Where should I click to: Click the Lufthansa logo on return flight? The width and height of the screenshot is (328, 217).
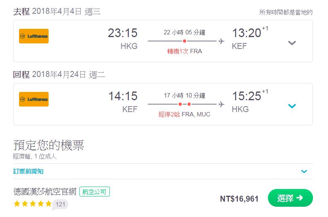(x=34, y=99)
